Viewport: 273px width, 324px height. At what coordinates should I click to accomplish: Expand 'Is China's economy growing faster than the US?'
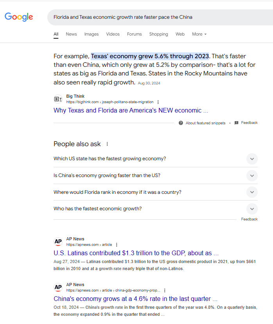(x=252, y=175)
